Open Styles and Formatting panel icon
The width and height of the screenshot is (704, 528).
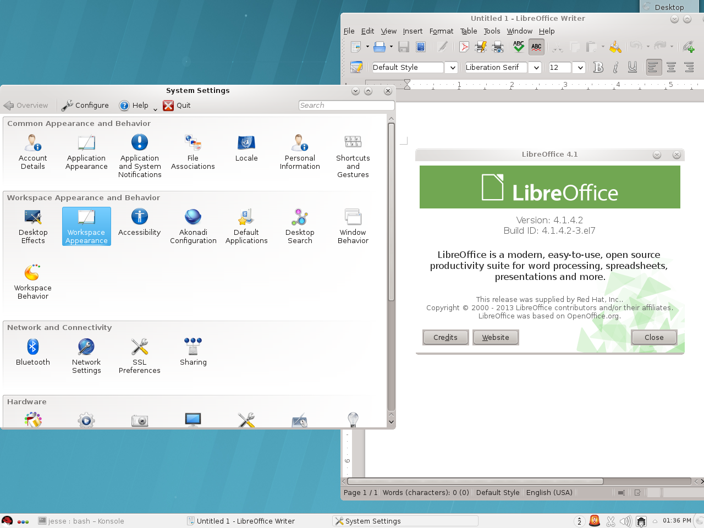[356, 67]
